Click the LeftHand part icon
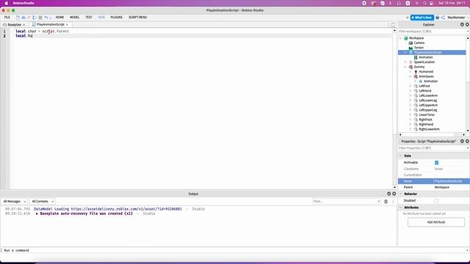470x264 pixels. pos(416,91)
